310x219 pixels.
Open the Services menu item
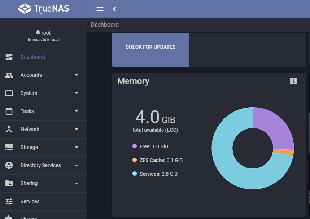[x=44, y=201]
